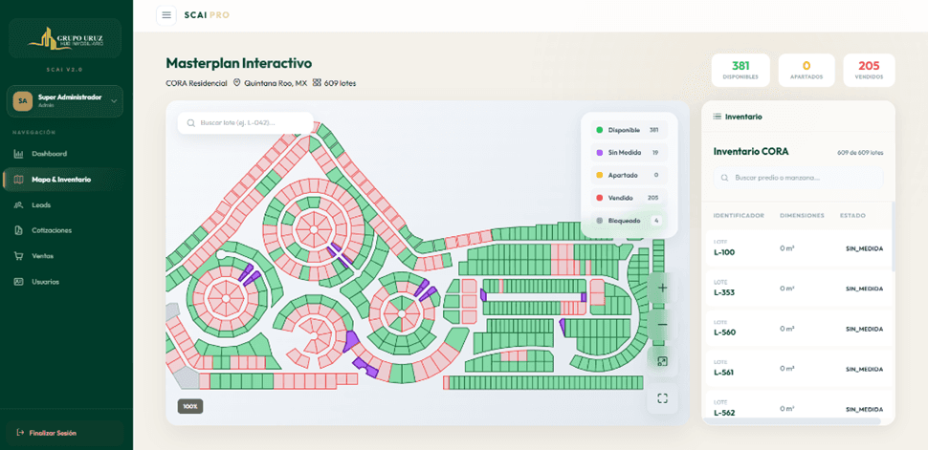Zoom out the map with minus button

pyautogui.click(x=662, y=325)
